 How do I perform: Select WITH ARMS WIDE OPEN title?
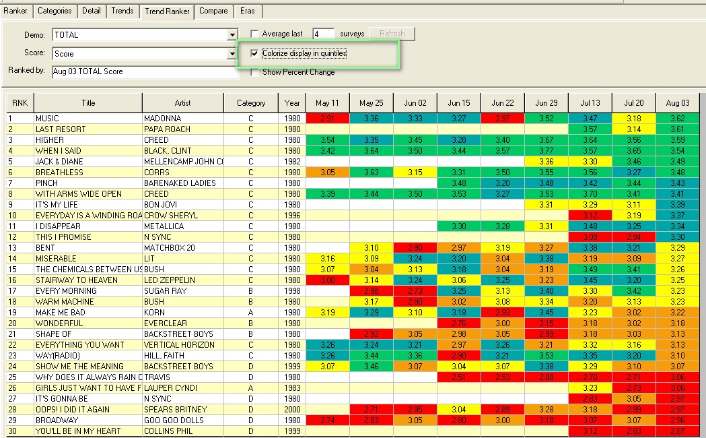click(88, 194)
